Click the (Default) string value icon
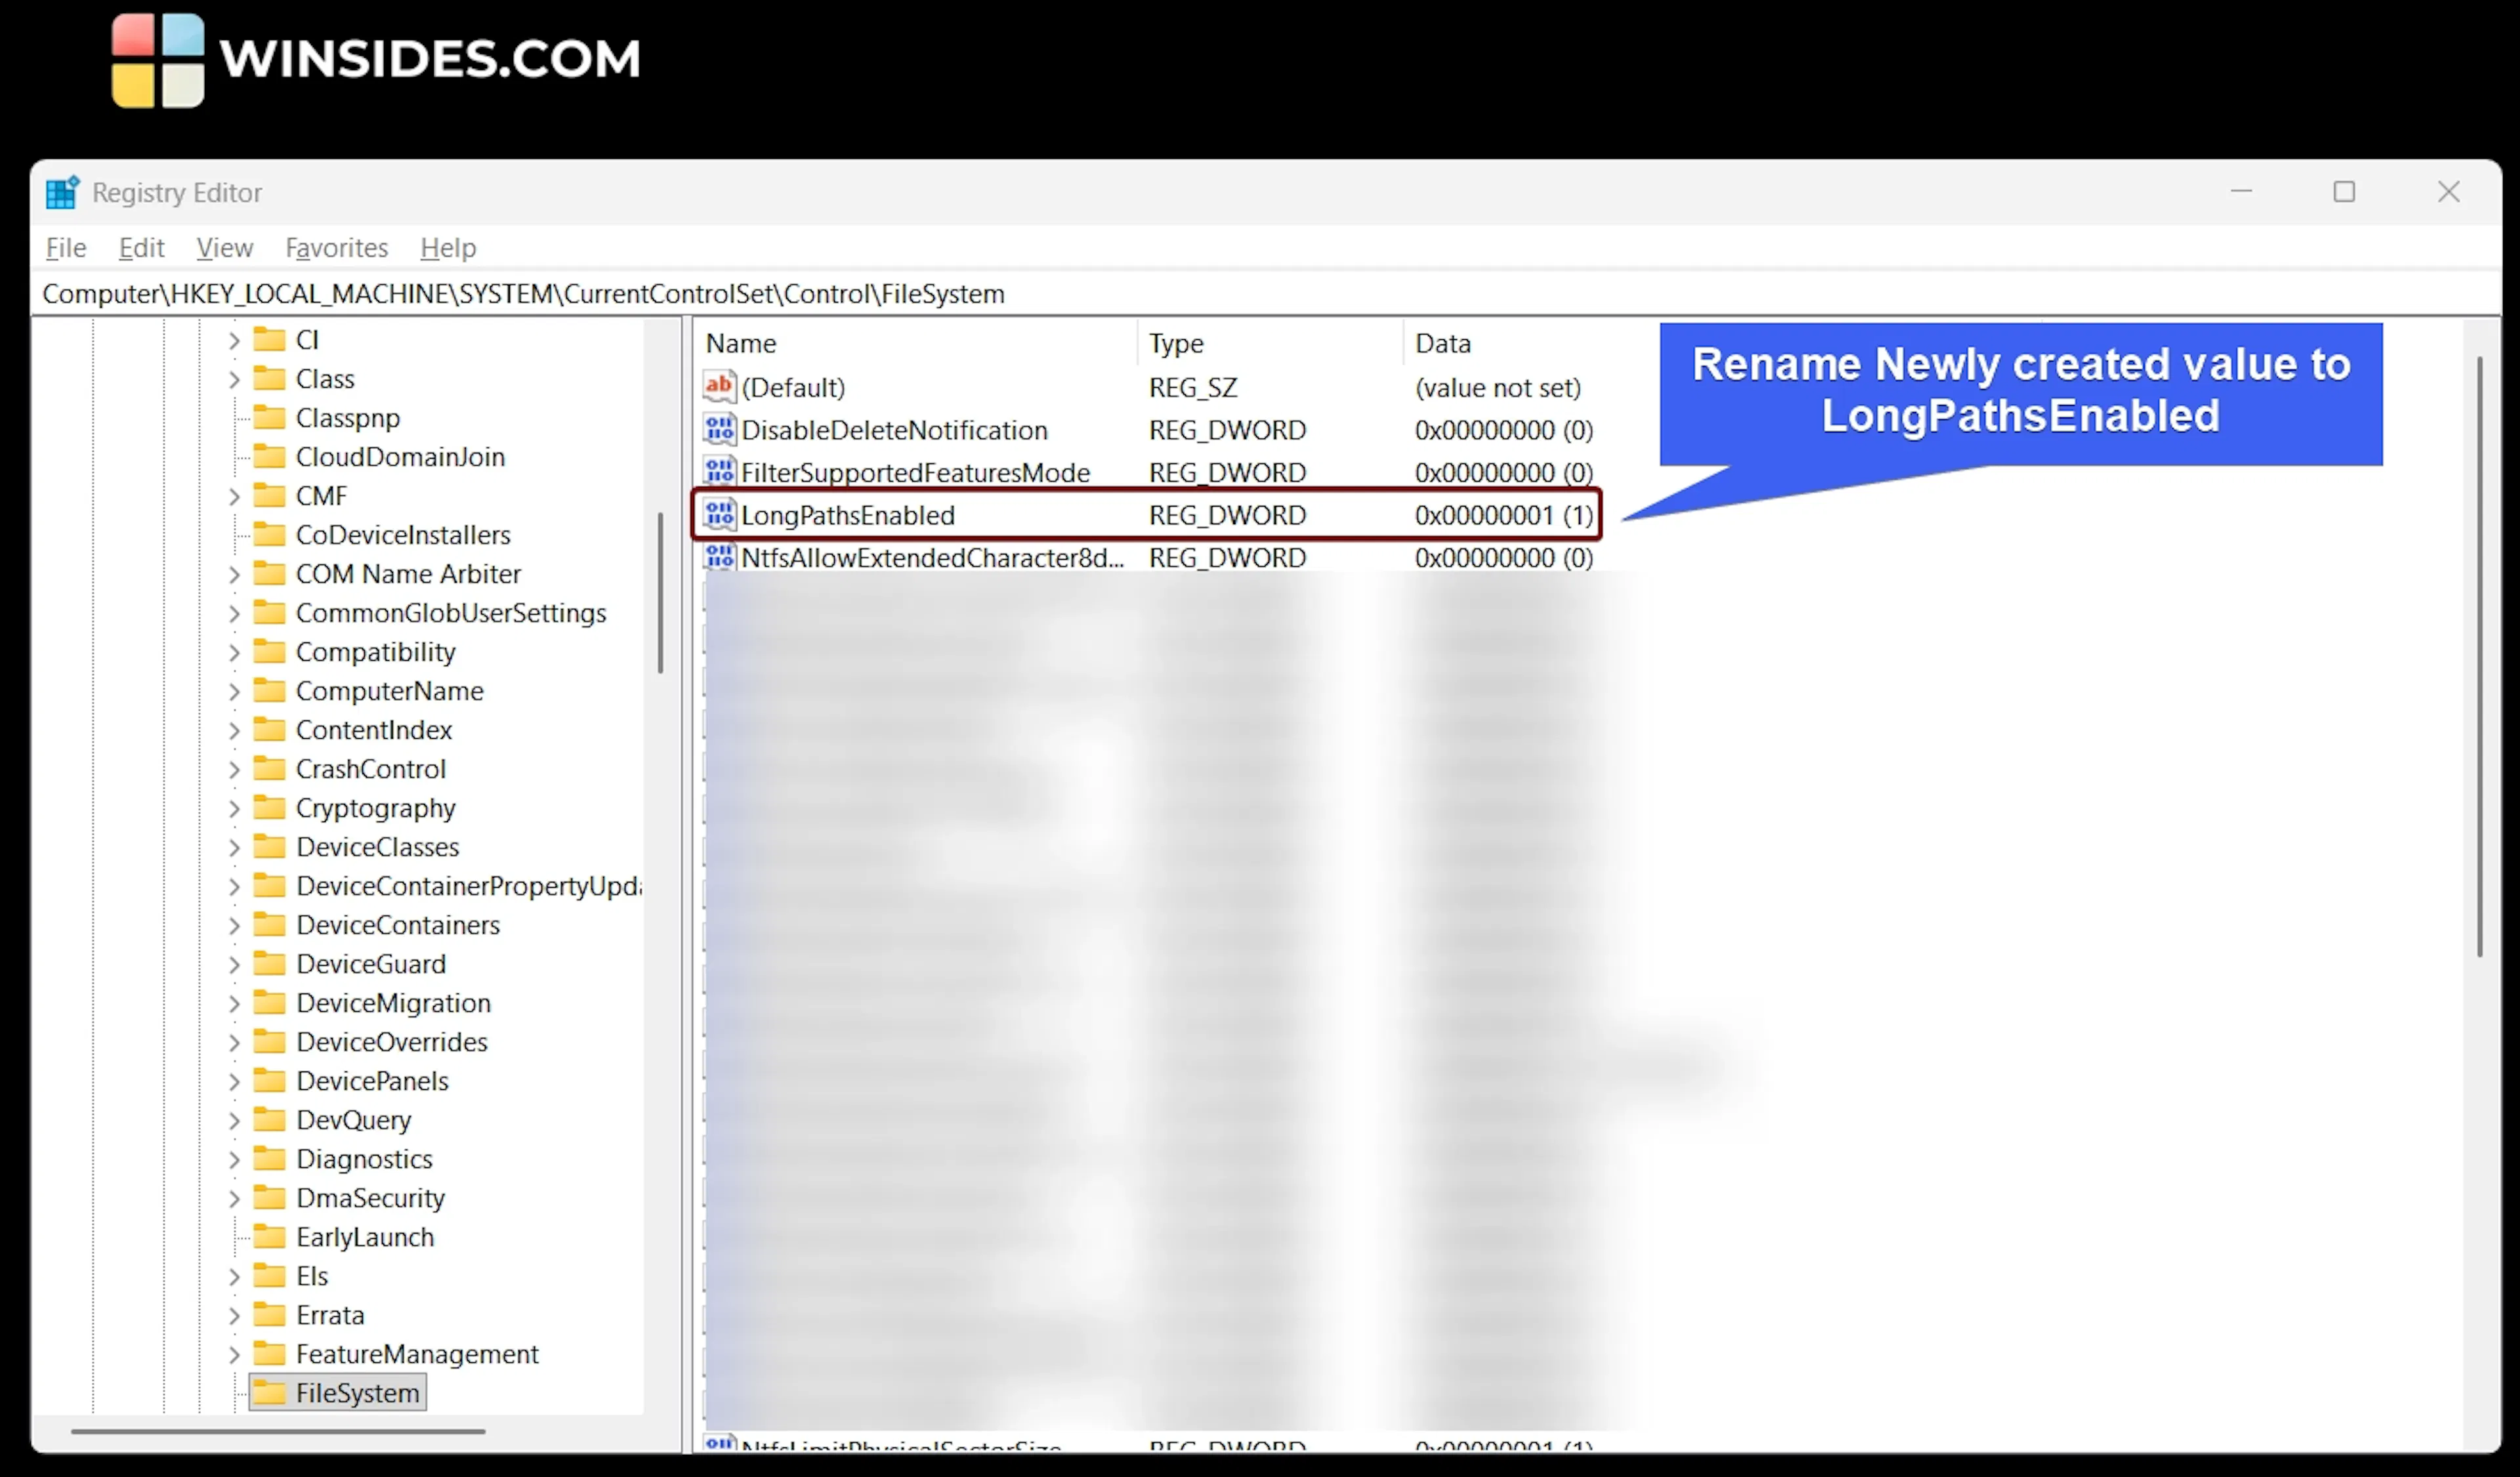 (x=719, y=387)
